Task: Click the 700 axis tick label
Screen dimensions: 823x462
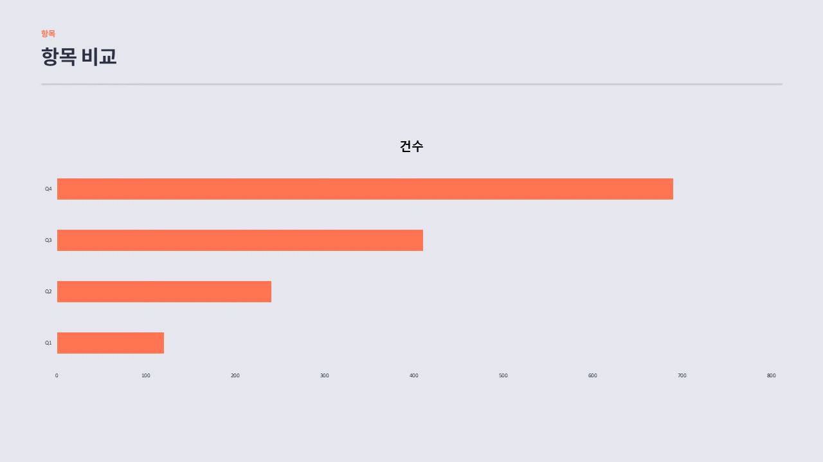Action: click(x=682, y=375)
